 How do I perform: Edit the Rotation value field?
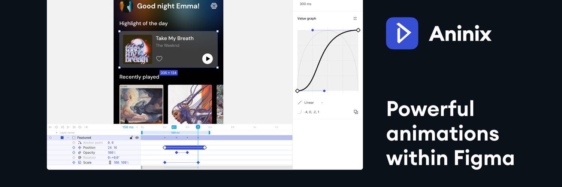pyautogui.click(x=114, y=157)
